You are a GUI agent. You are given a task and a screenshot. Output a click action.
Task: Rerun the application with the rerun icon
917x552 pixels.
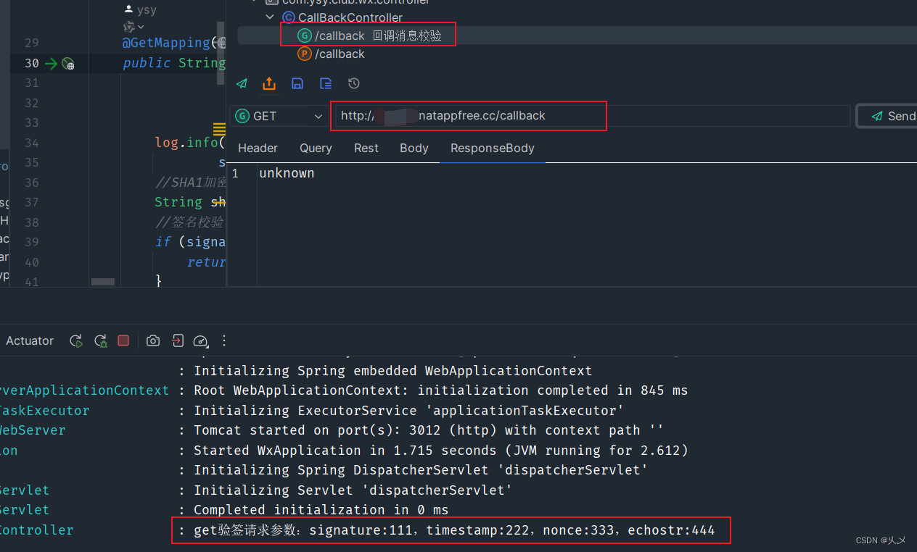tap(76, 340)
